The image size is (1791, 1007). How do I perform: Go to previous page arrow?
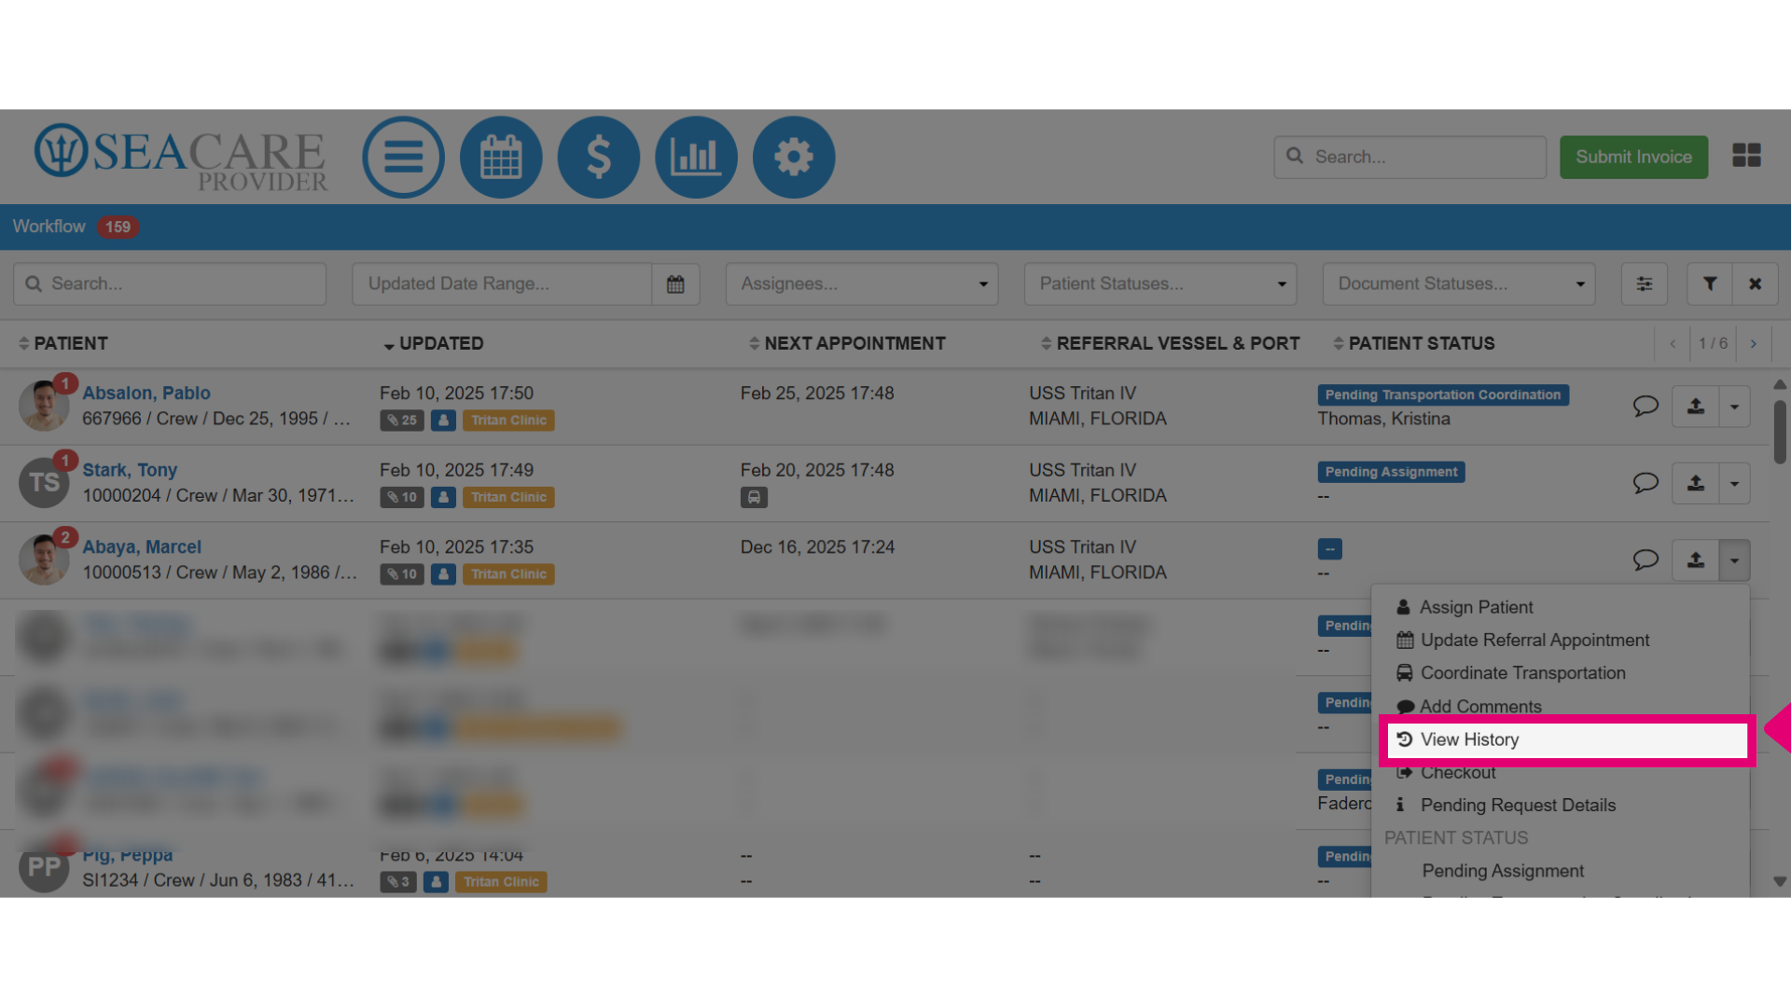[1673, 344]
